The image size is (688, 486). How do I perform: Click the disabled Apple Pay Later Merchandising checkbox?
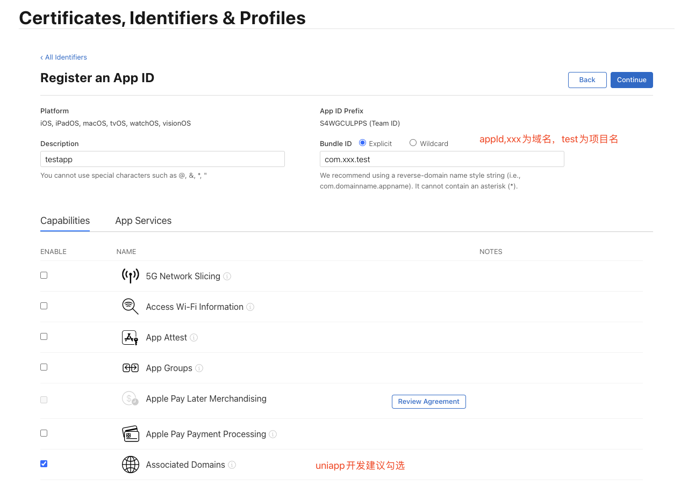[x=44, y=400]
